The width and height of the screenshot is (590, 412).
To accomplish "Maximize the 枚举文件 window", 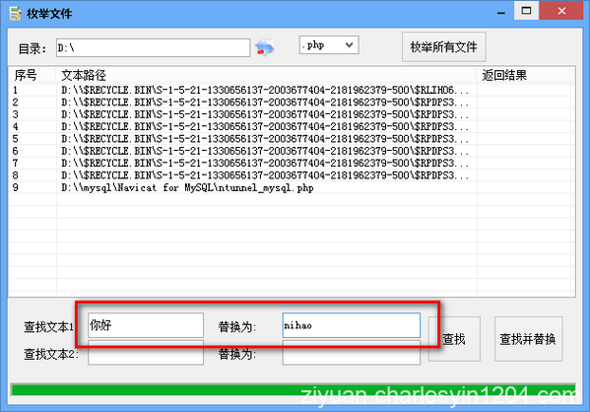I will (x=526, y=11).
